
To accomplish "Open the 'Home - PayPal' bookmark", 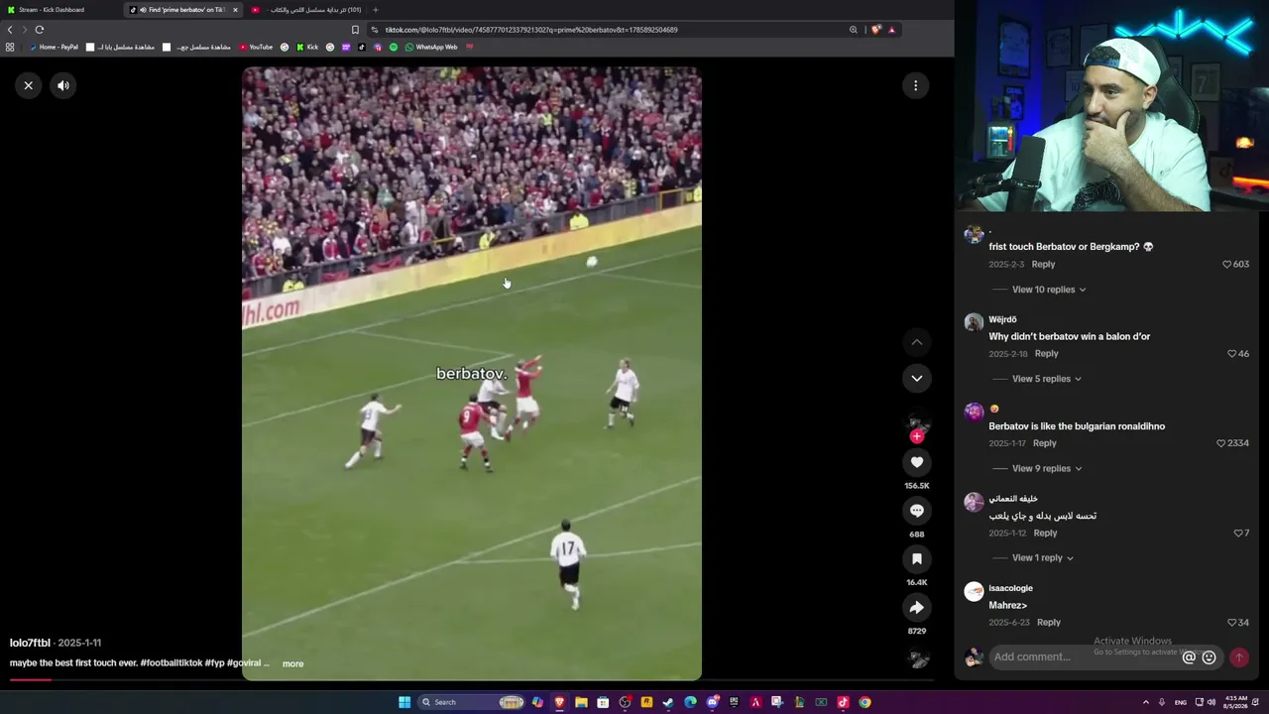I will click(x=54, y=47).
